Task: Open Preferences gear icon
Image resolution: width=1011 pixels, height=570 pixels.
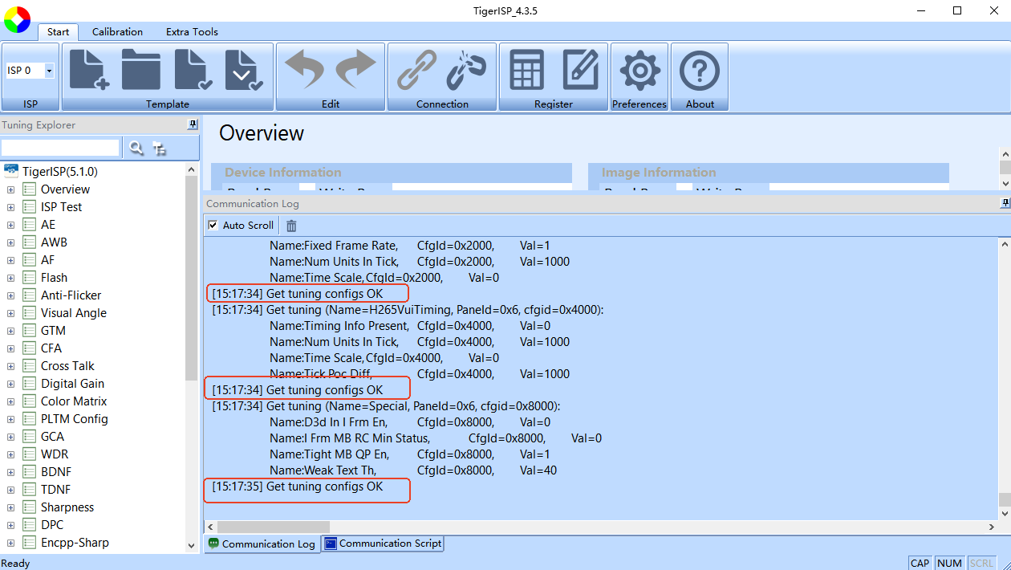Action: [639, 71]
